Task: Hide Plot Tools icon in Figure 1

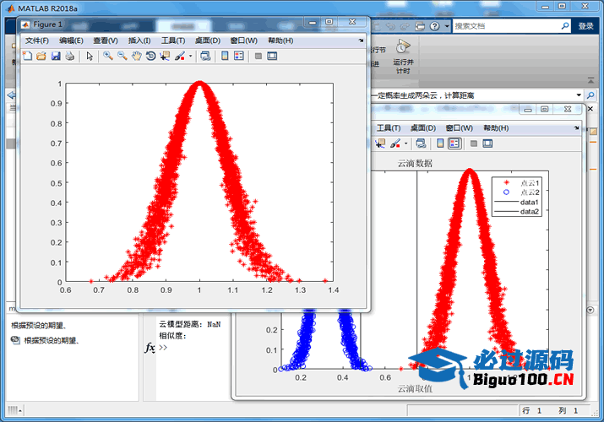Action: coord(258,57)
